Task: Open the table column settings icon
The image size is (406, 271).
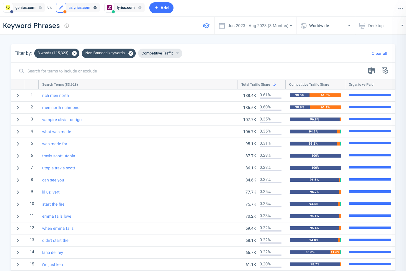Action: [385, 71]
